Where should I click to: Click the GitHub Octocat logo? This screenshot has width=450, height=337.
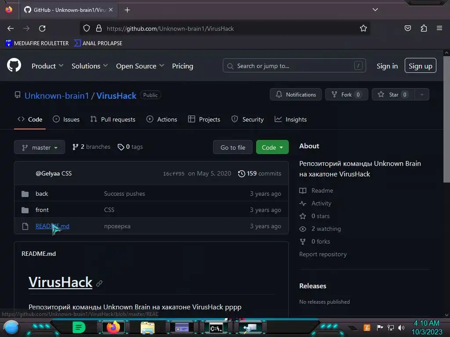point(14,65)
